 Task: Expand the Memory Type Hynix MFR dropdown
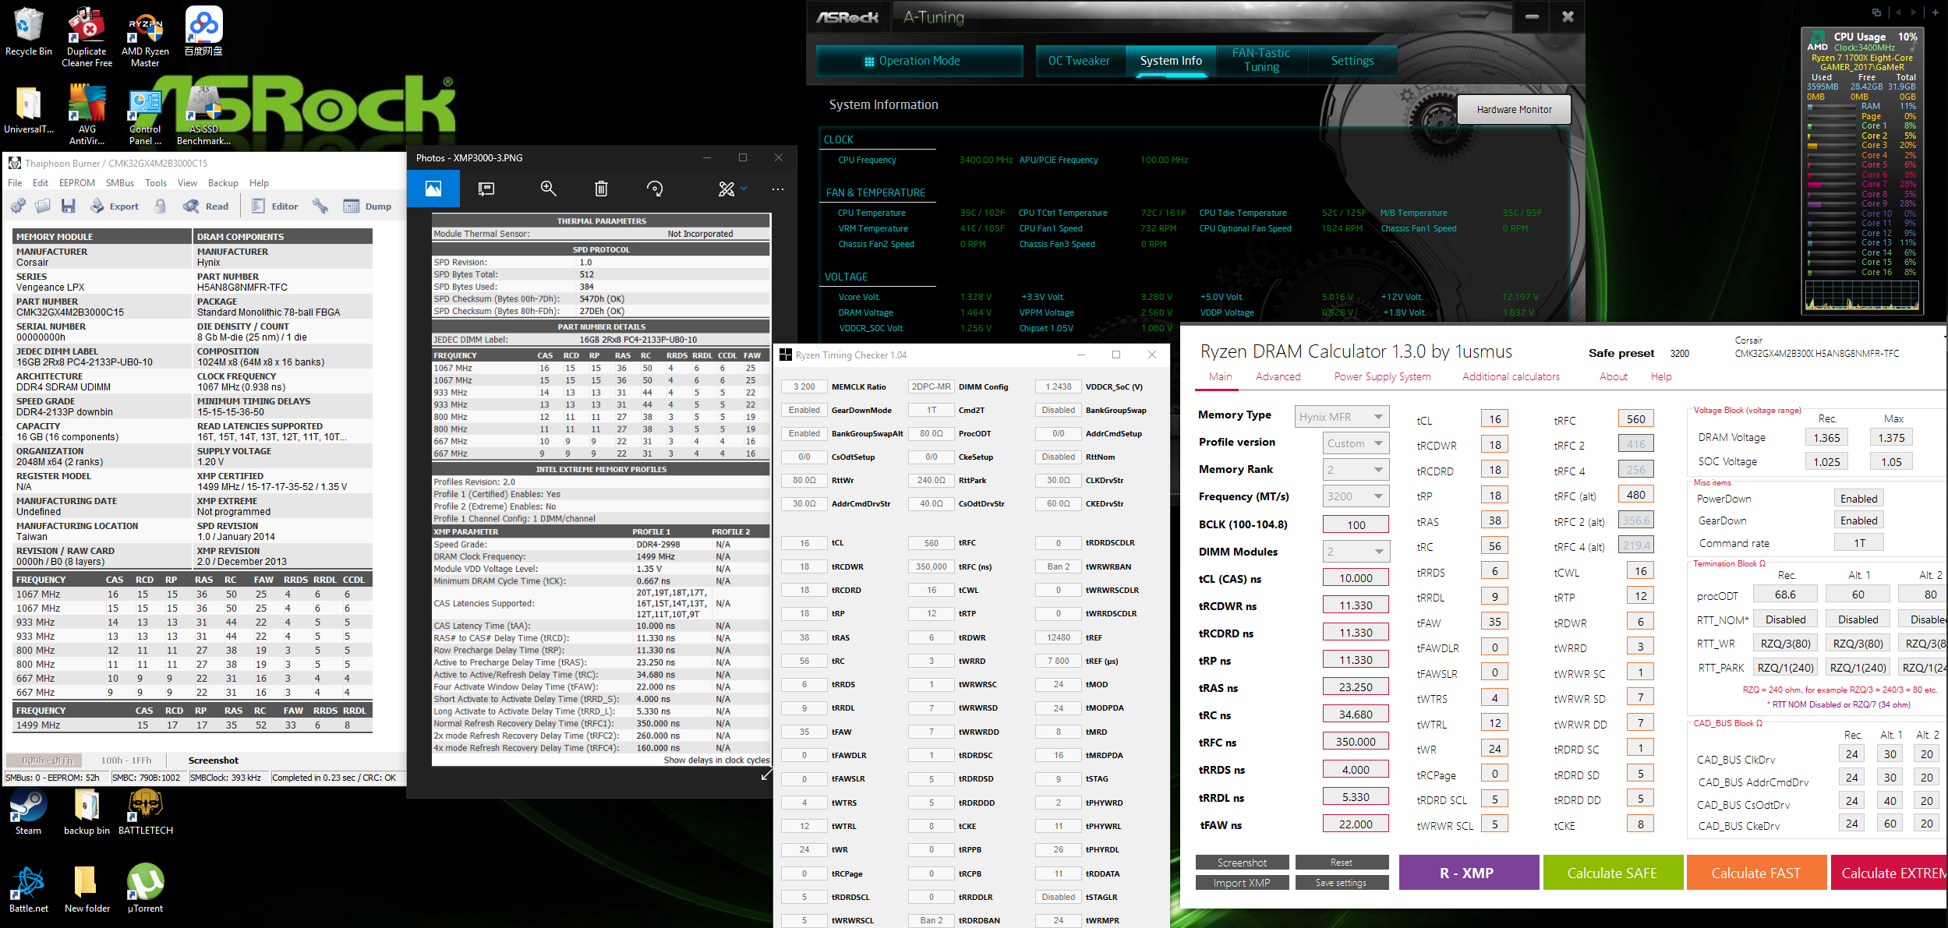point(1377,417)
